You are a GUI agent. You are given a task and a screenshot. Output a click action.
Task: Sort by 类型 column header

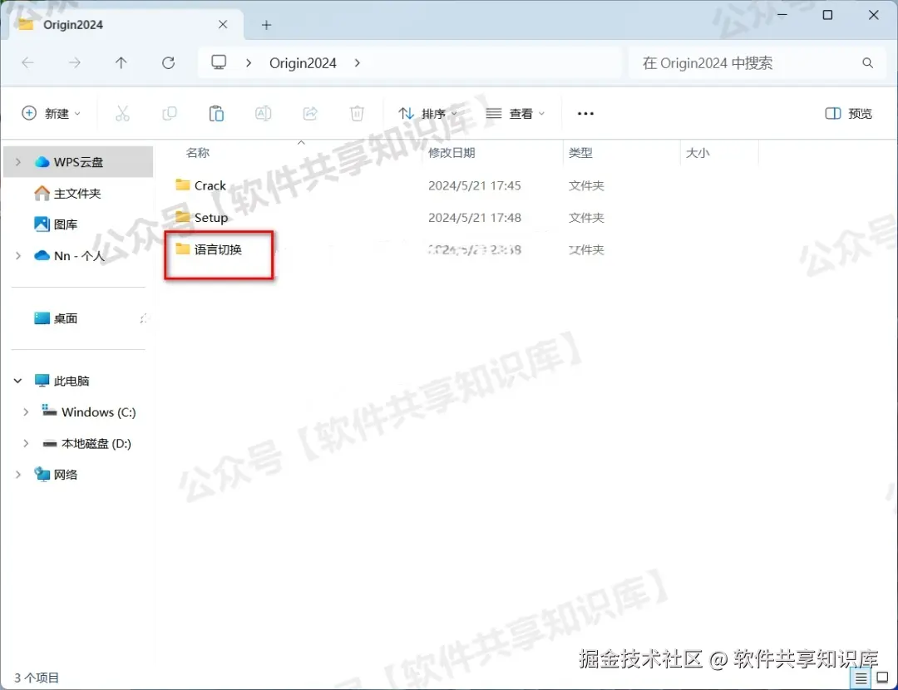[580, 152]
